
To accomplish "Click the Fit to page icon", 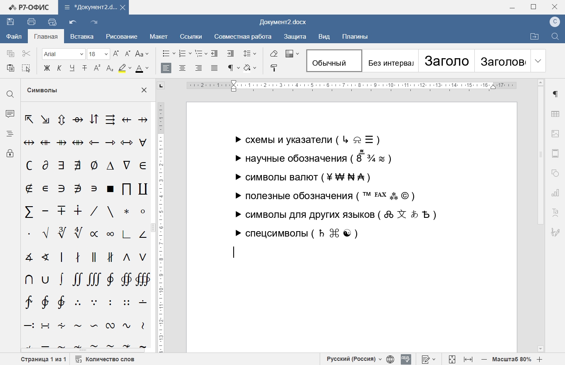I will tap(452, 359).
